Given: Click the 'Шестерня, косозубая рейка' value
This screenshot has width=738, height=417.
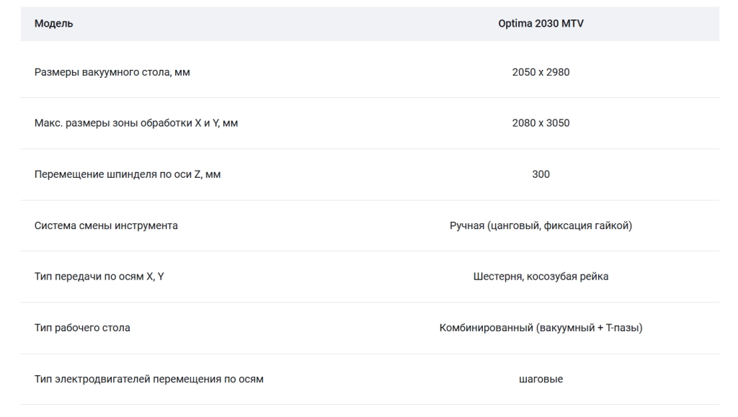Looking at the screenshot, I should click(541, 277).
